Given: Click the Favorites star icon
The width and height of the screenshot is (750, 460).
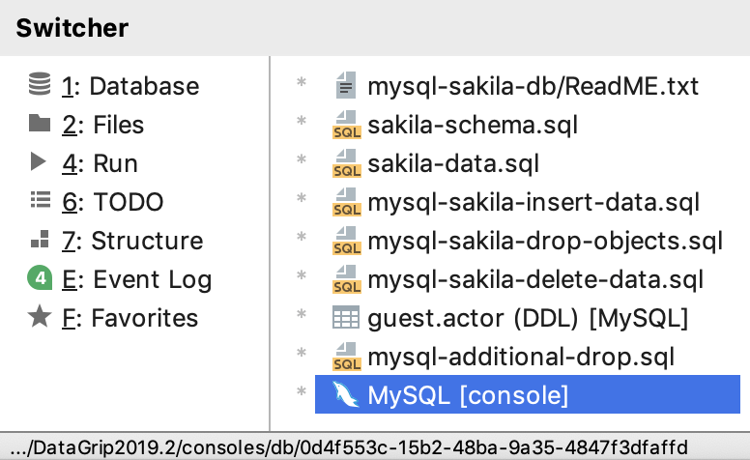Looking at the screenshot, I should 40,318.
